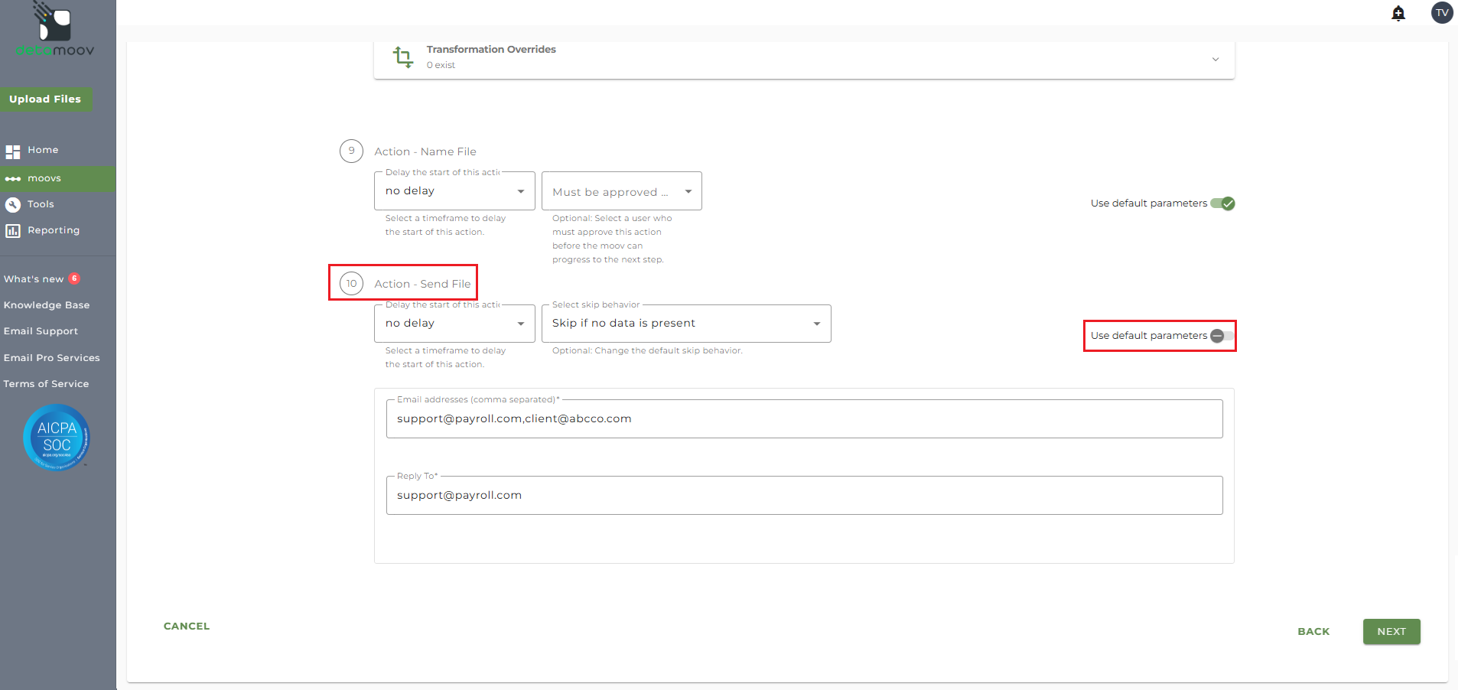
Task: Click the Home grid icon in sidebar
Action: [x=13, y=151]
